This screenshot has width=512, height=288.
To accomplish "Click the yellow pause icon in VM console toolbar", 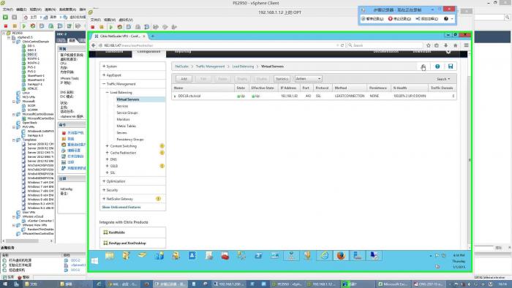I will click(102, 27).
